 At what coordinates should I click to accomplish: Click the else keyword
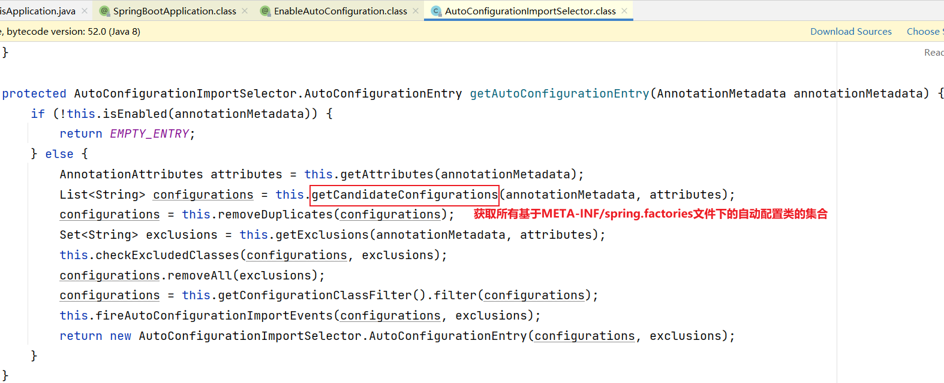59,154
